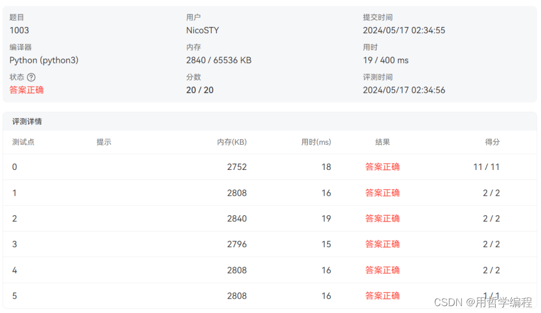Select test point 5 row number

pyautogui.click(x=14, y=296)
